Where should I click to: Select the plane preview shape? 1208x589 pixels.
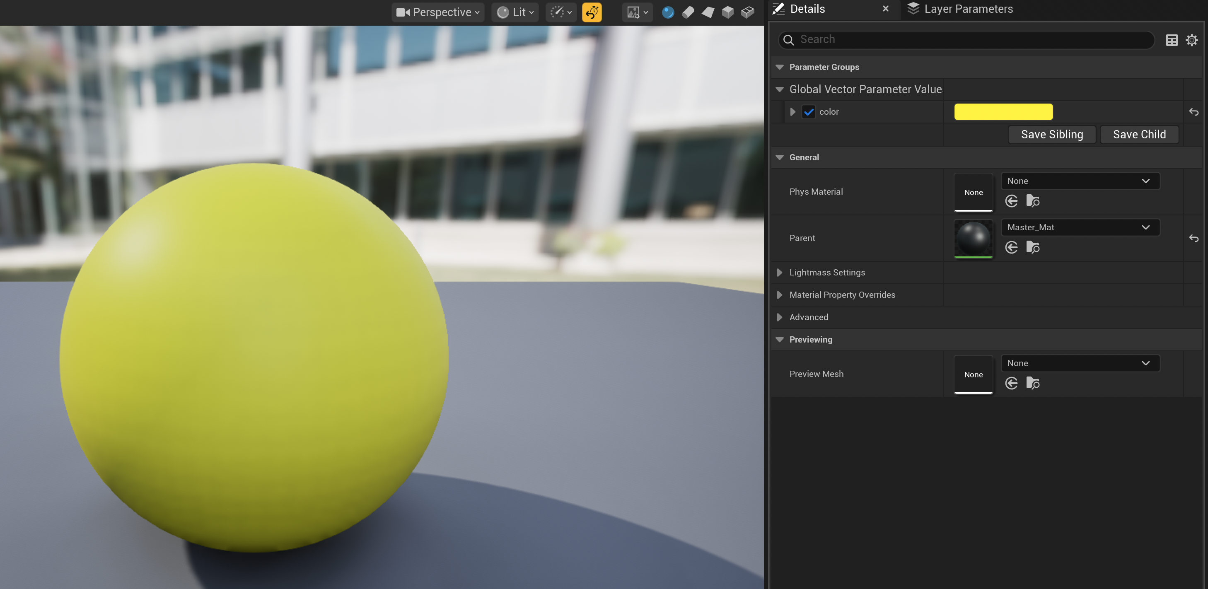pos(708,12)
